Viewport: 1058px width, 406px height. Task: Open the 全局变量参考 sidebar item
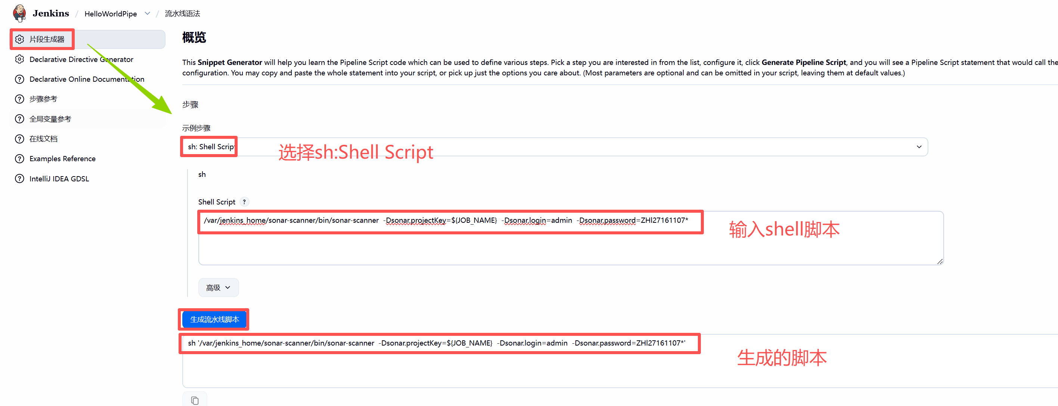(50, 119)
